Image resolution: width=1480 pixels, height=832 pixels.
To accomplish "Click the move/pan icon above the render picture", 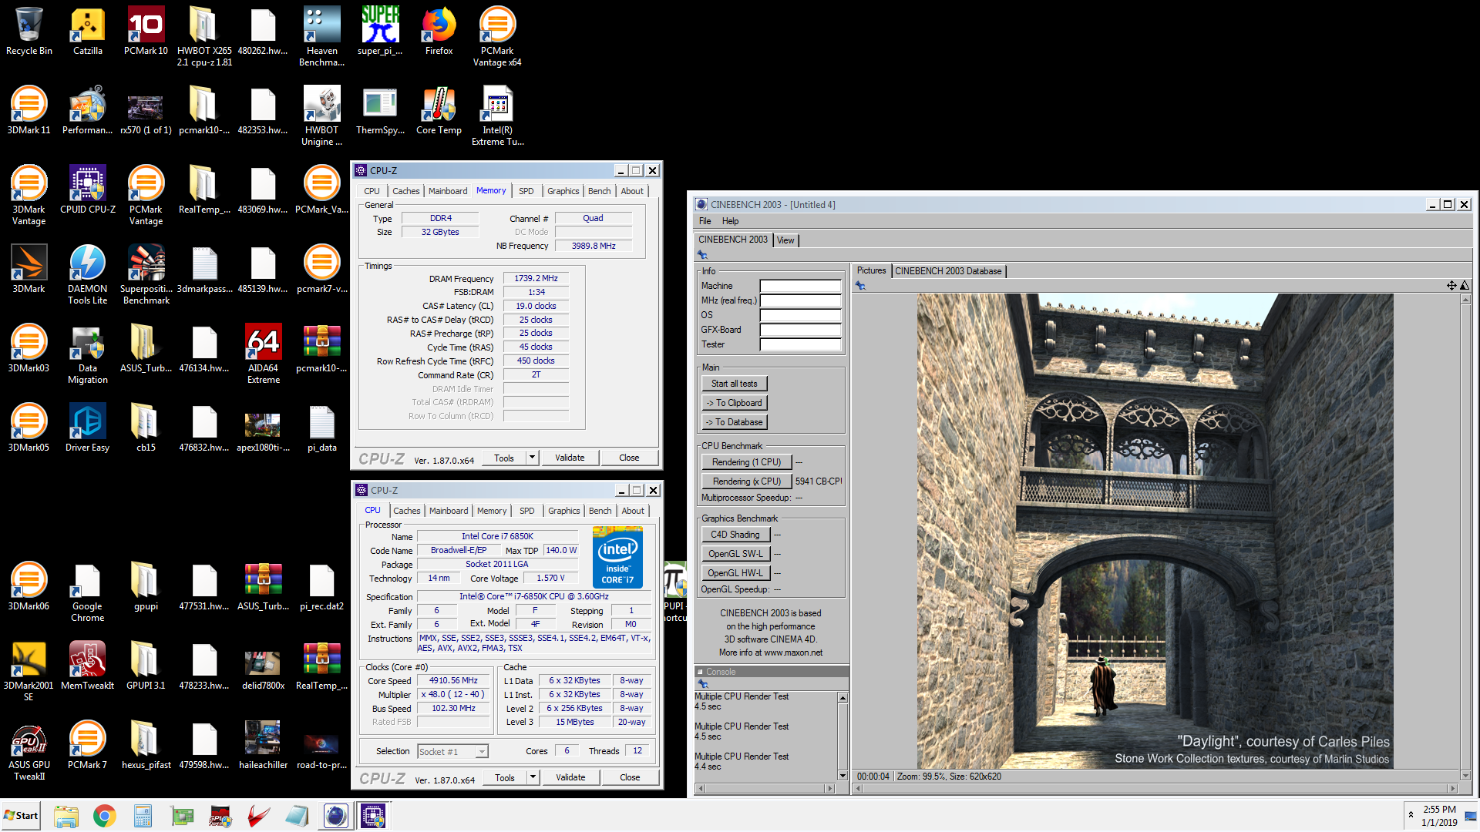I will (x=1451, y=286).
